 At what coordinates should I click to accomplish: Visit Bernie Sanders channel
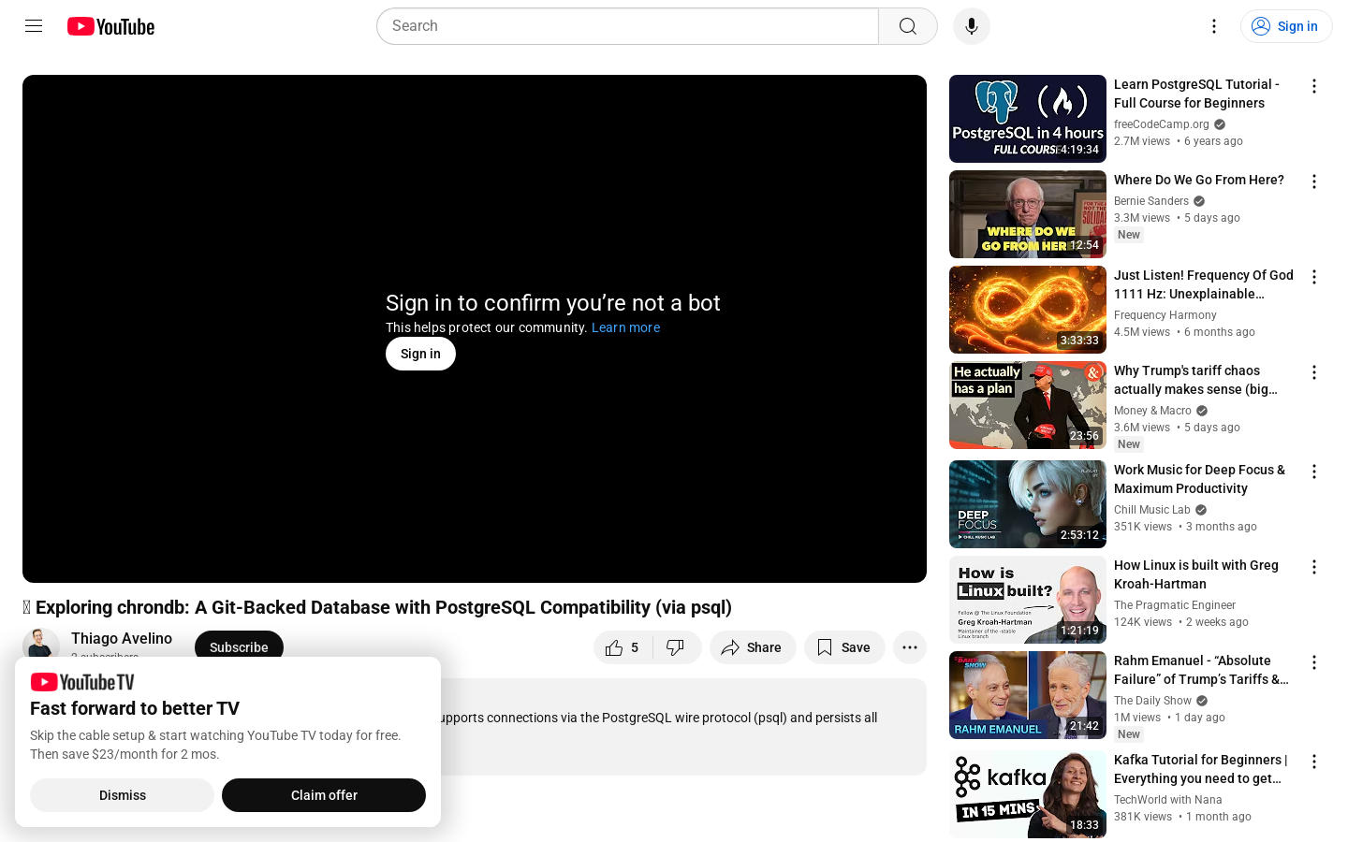(x=1151, y=201)
